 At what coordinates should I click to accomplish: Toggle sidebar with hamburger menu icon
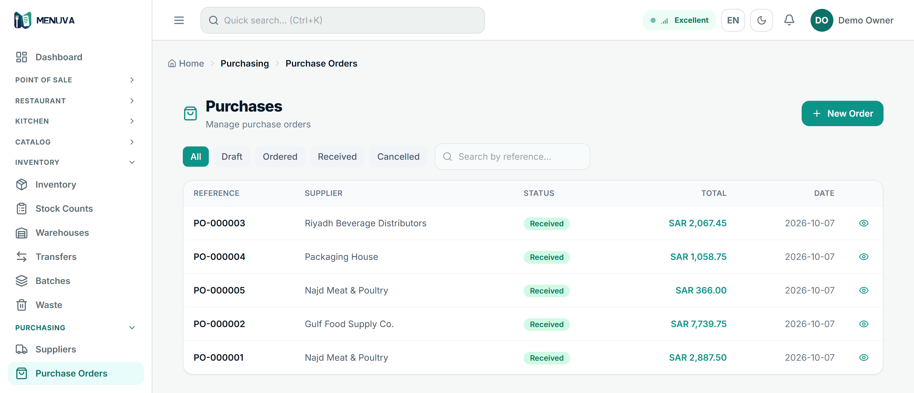pos(179,20)
